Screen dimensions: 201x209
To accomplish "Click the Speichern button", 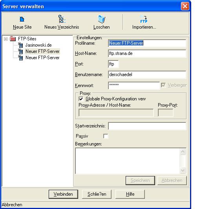I will click(140, 180).
